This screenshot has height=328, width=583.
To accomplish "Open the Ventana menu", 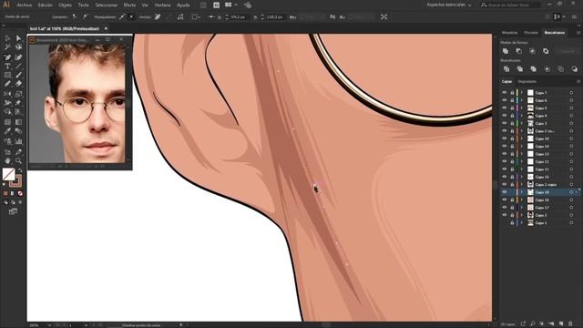I will tap(162, 5).
